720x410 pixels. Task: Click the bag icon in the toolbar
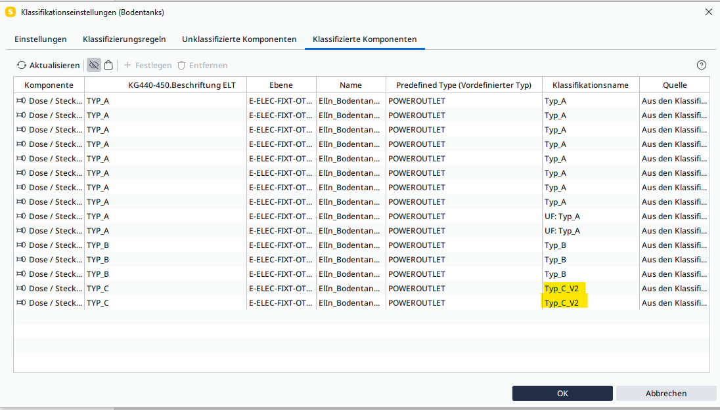click(x=108, y=65)
